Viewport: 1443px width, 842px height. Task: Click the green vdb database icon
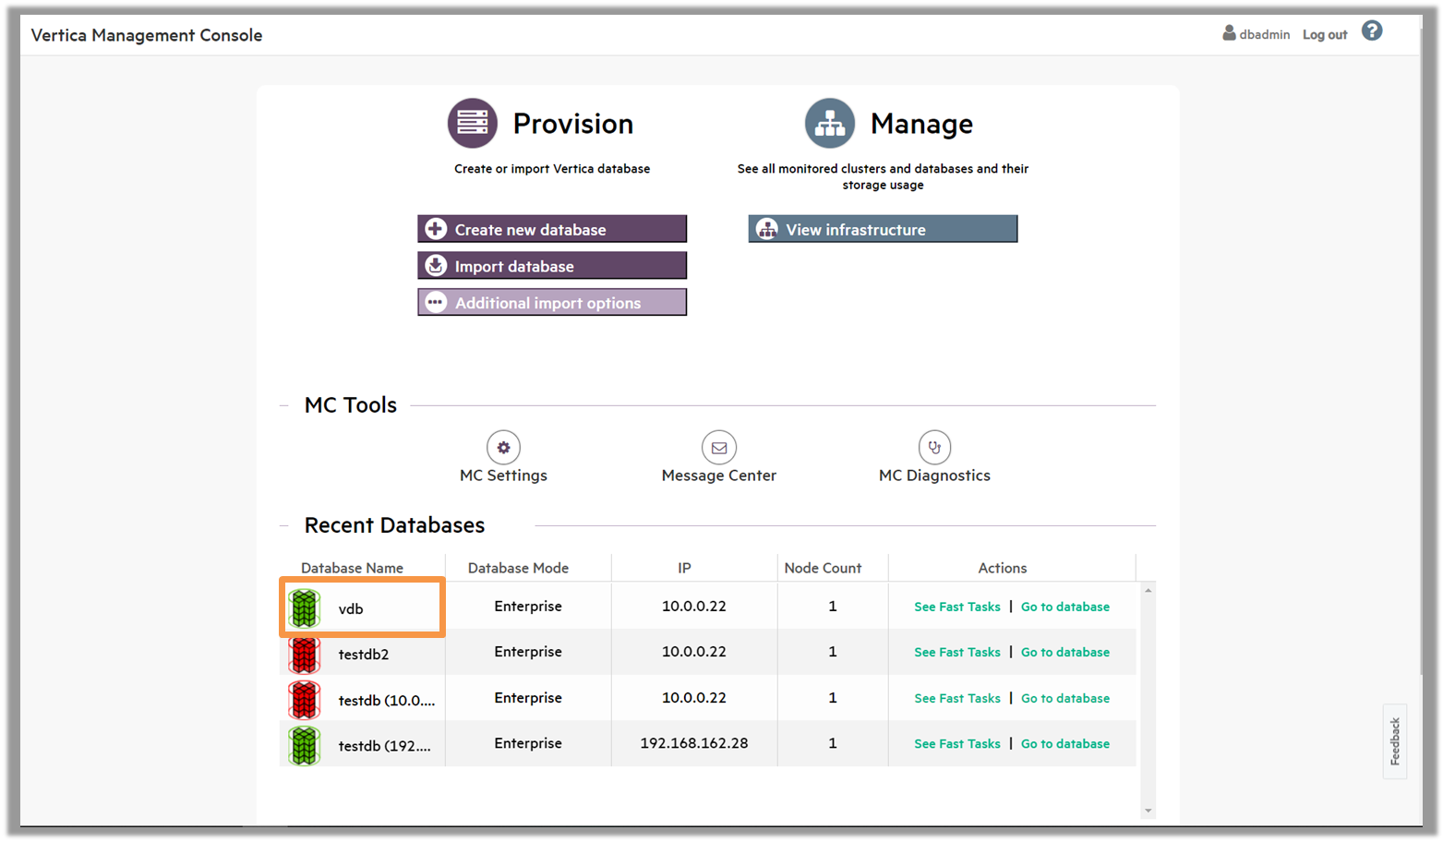click(x=305, y=608)
